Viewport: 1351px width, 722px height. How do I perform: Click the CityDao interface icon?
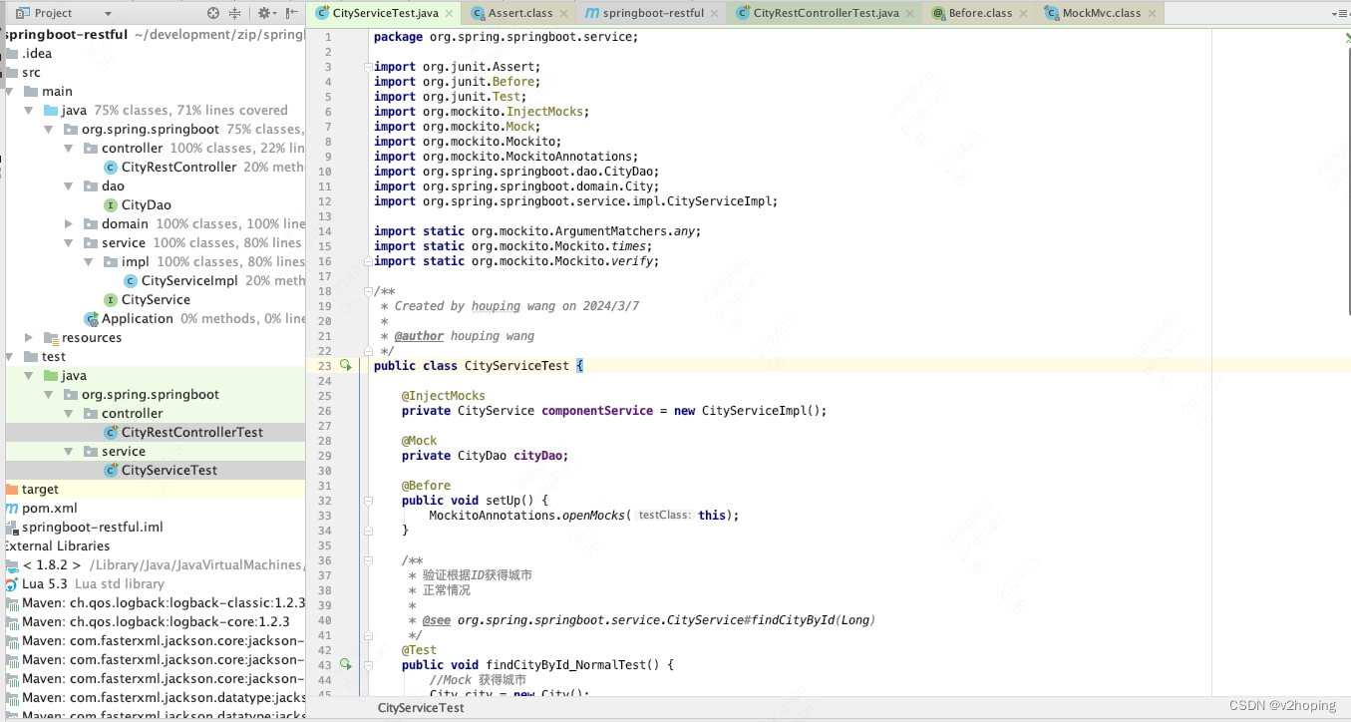pos(111,205)
